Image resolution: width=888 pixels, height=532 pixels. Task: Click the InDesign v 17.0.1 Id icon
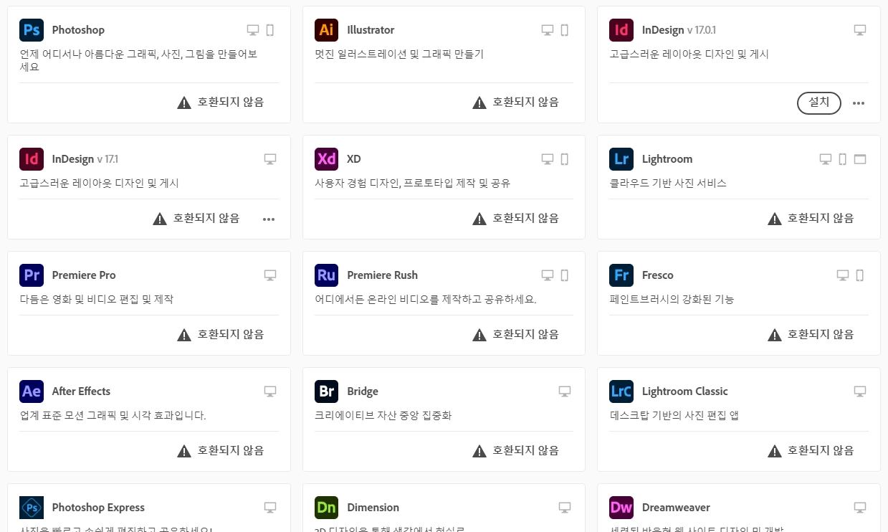pyautogui.click(x=621, y=30)
